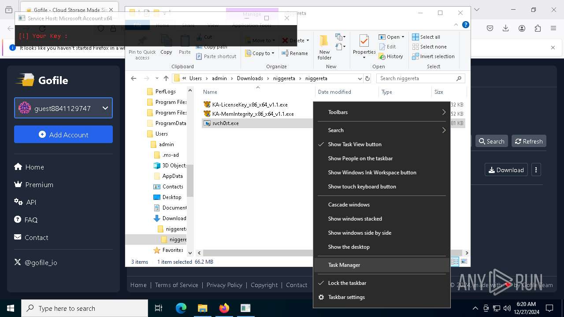Go up one folder with the up arrow
The image size is (564, 317).
tap(166, 78)
